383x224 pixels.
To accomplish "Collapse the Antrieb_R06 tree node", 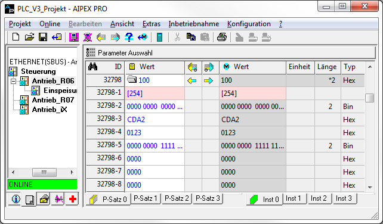I will (x=14, y=81).
